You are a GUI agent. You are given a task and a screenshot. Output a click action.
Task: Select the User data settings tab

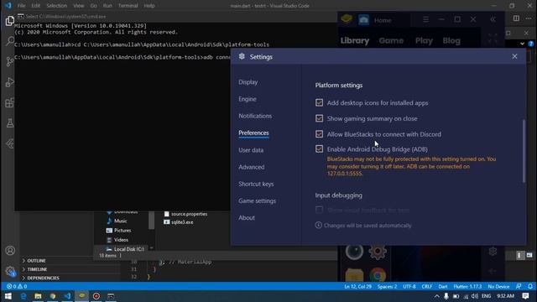[x=251, y=150]
